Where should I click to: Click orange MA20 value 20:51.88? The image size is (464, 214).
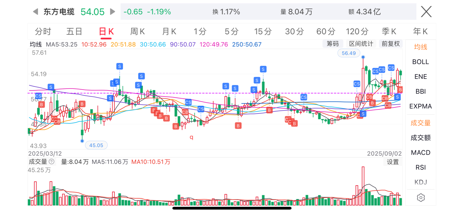click(123, 45)
